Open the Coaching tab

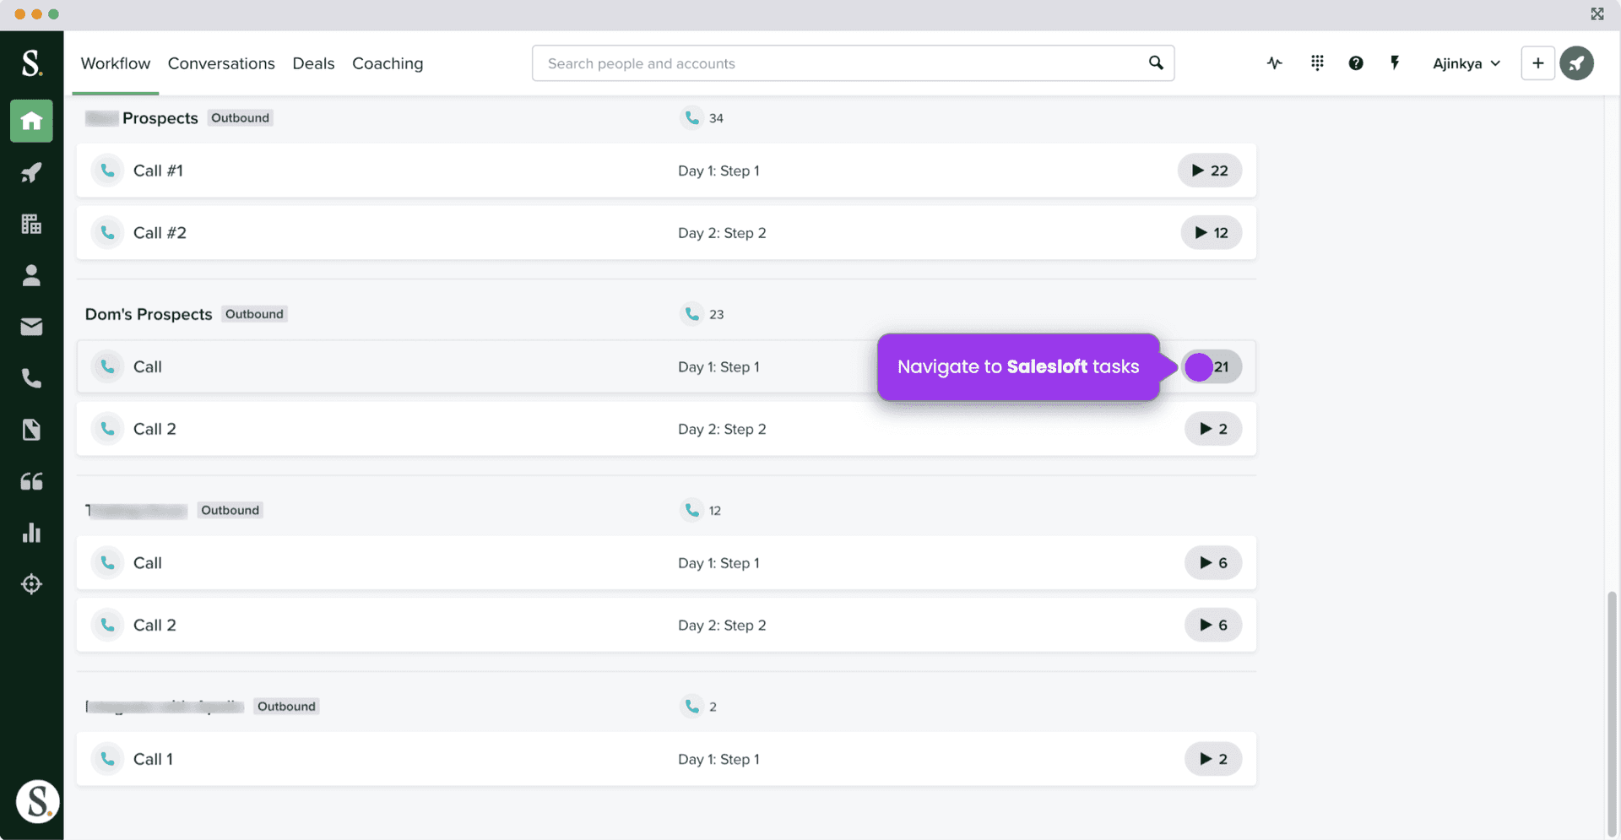coord(388,63)
